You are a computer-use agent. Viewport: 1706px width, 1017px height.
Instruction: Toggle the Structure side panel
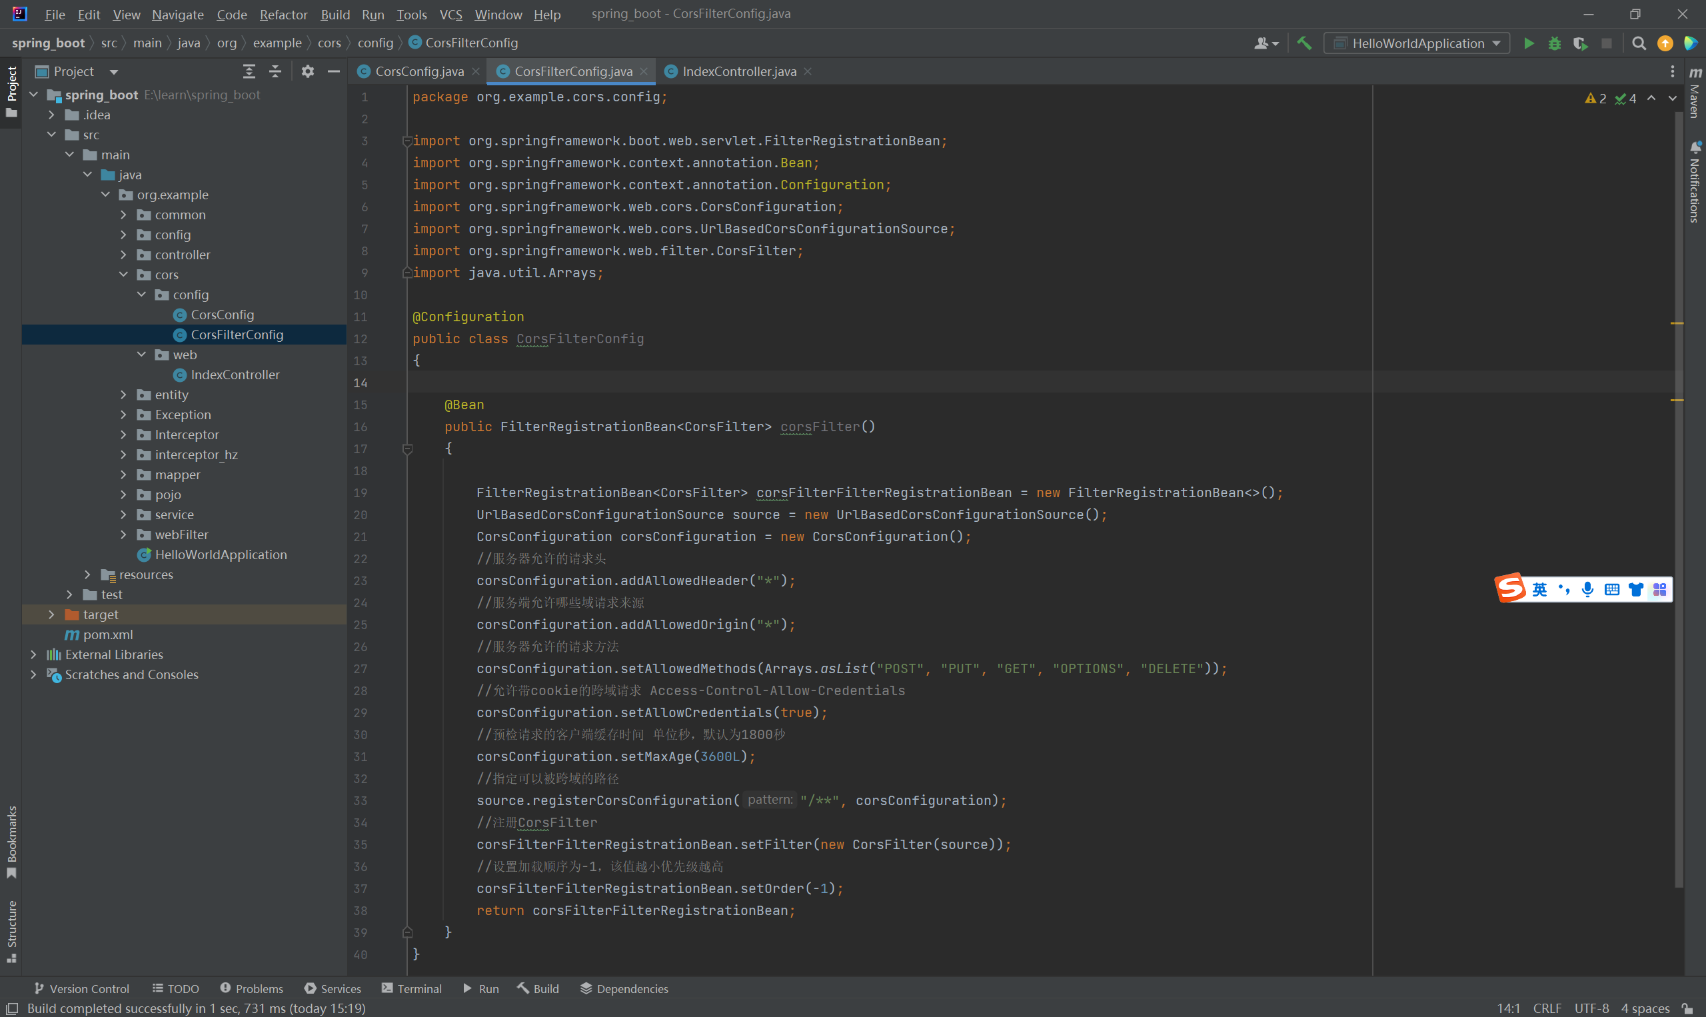(x=11, y=930)
